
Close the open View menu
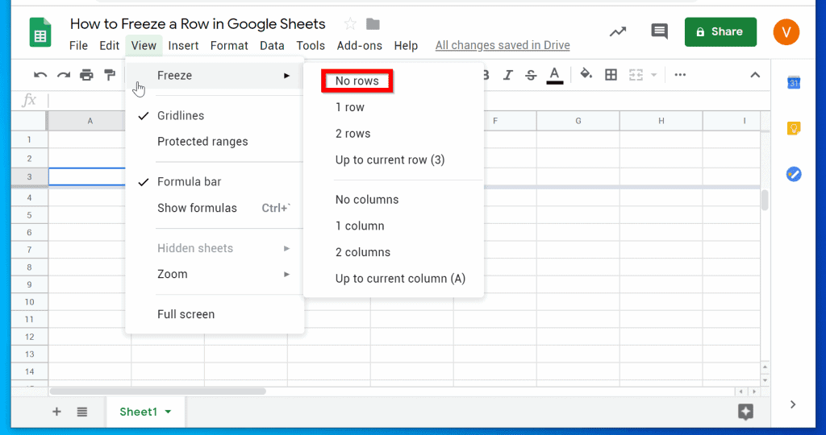click(144, 46)
